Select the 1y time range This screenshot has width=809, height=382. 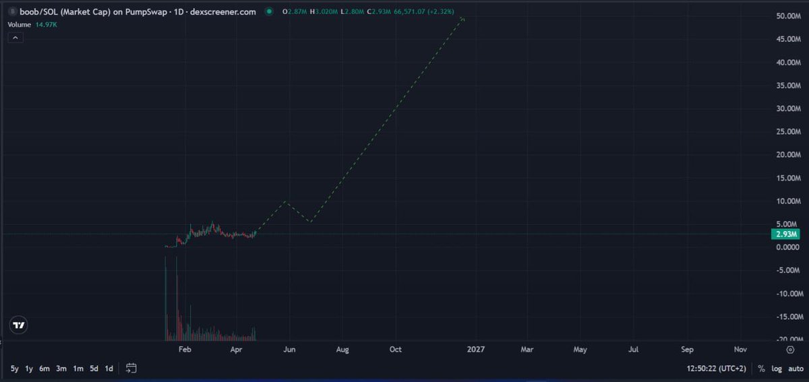pos(29,369)
